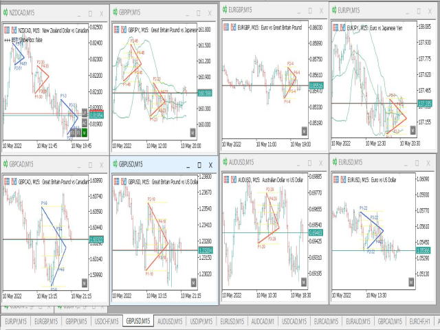Maximize the active GBPUSD,M15 chart window

point(199,165)
